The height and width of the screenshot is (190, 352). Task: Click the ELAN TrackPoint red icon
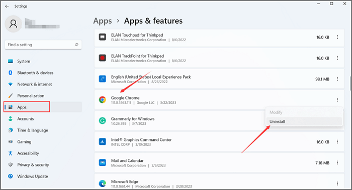pyautogui.click(x=103, y=58)
